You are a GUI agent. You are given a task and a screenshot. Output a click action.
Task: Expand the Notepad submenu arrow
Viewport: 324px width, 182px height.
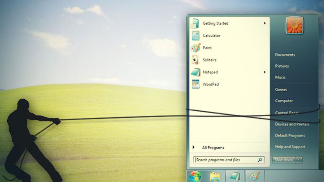click(x=264, y=72)
